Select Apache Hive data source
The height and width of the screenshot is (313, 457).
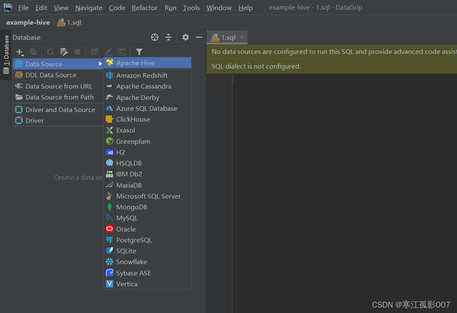pyautogui.click(x=148, y=63)
